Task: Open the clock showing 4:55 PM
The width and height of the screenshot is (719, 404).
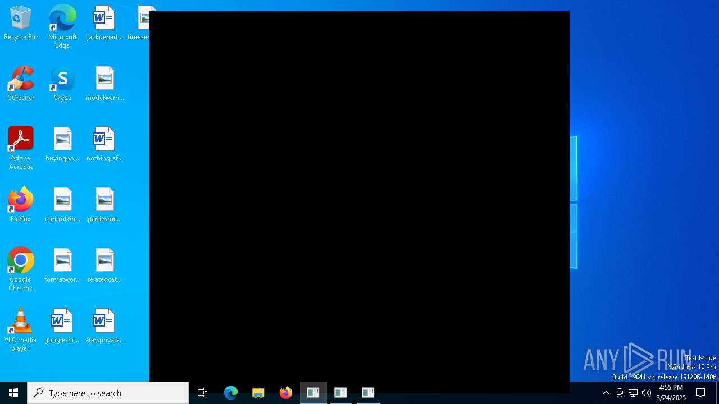Action: [671, 393]
